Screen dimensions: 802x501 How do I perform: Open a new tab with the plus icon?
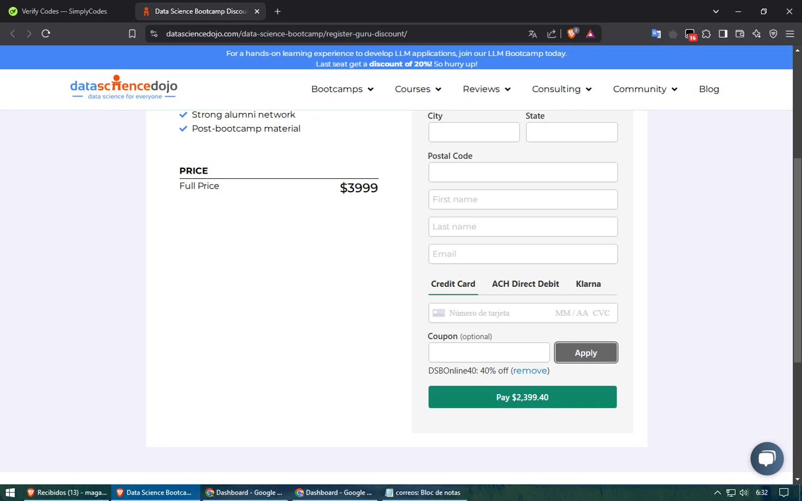[x=277, y=11]
